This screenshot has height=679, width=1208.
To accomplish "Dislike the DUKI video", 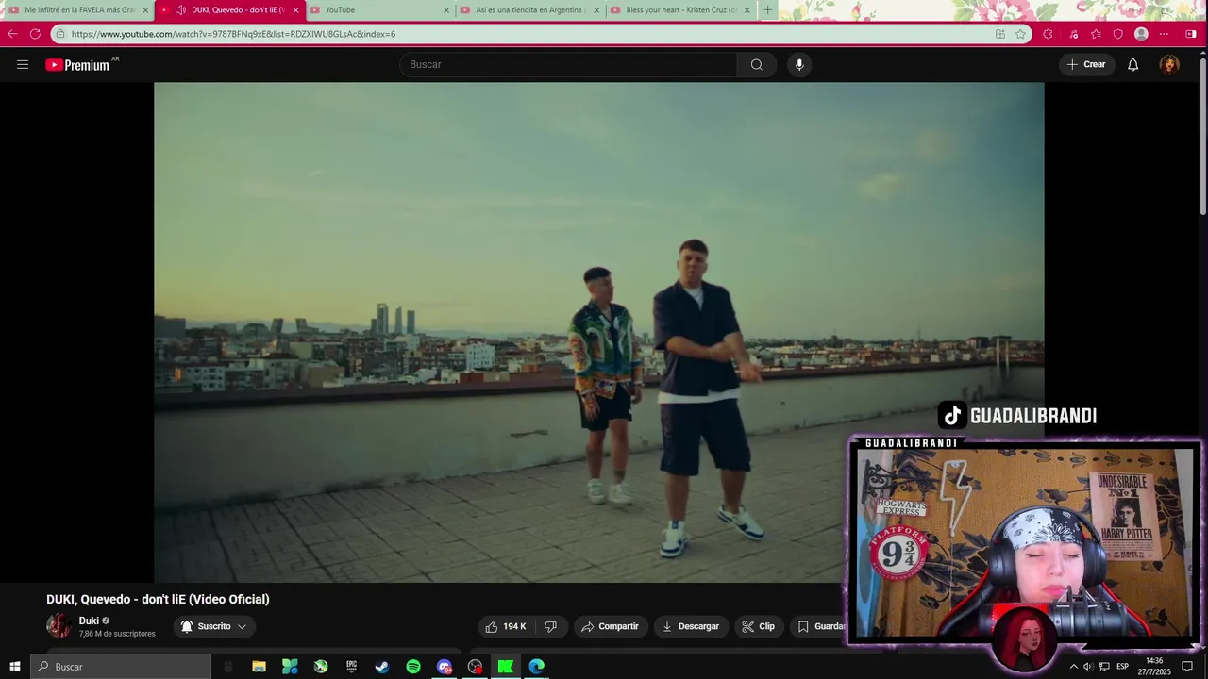I will tap(551, 626).
